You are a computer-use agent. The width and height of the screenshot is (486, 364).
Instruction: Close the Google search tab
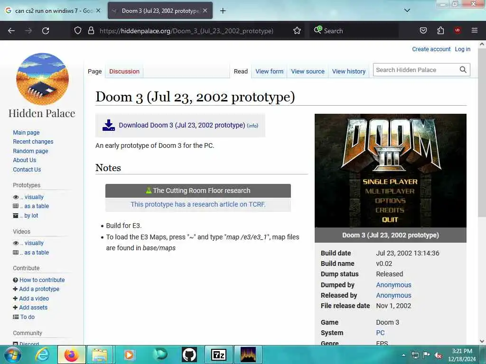pyautogui.click(x=98, y=10)
